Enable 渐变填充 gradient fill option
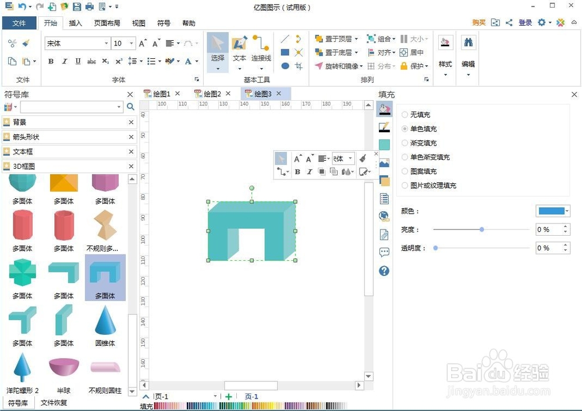 click(404, 143)
